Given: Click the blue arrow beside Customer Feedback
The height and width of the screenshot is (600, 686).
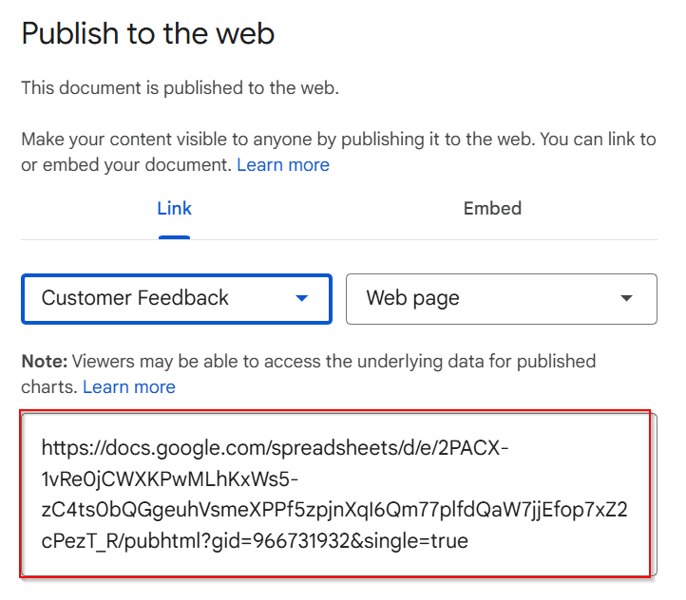Looking at the screenshot, I should tap(302, 298).
